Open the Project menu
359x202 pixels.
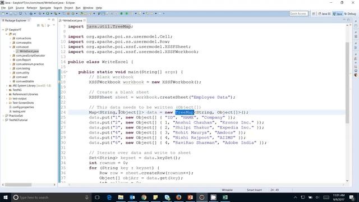(68, 8)
